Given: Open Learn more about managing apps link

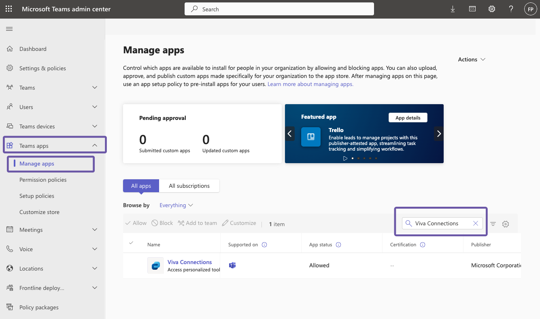Looking at the screenshot, I should tap(310, 84).
